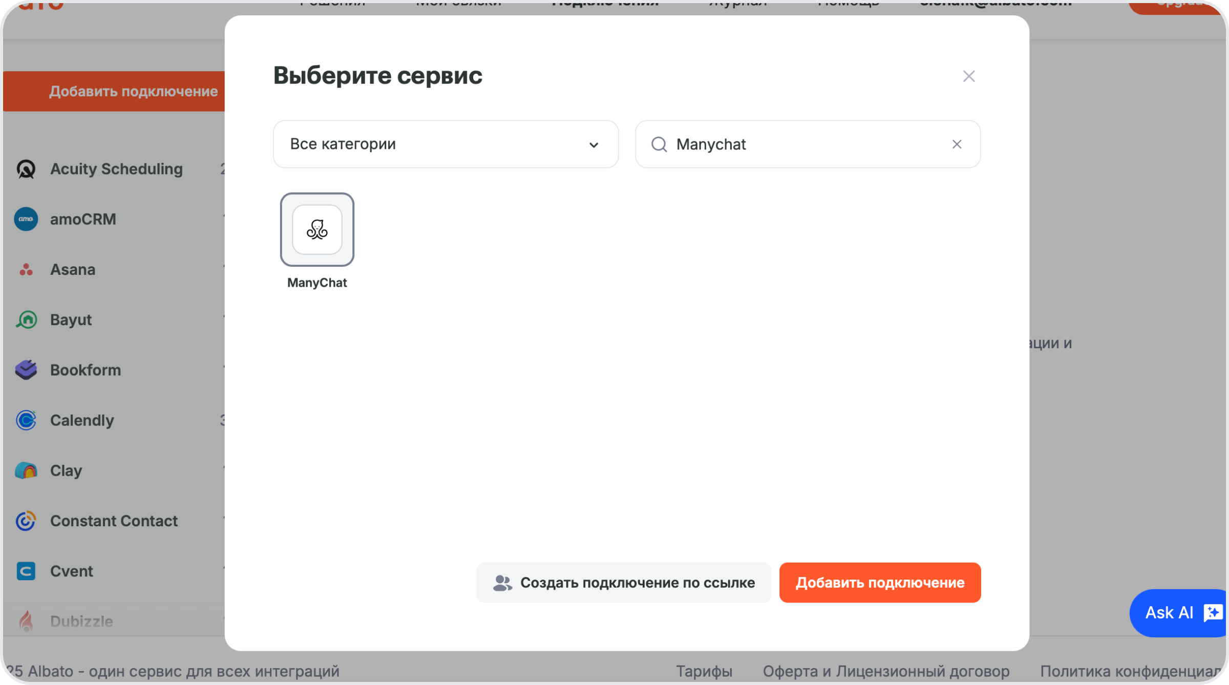Click the Bookform stacked-layers icon

[26, 370]
